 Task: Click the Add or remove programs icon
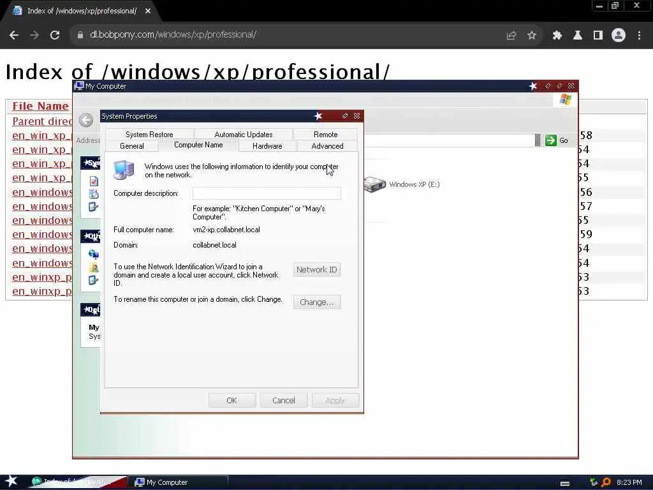coord(94,194)
